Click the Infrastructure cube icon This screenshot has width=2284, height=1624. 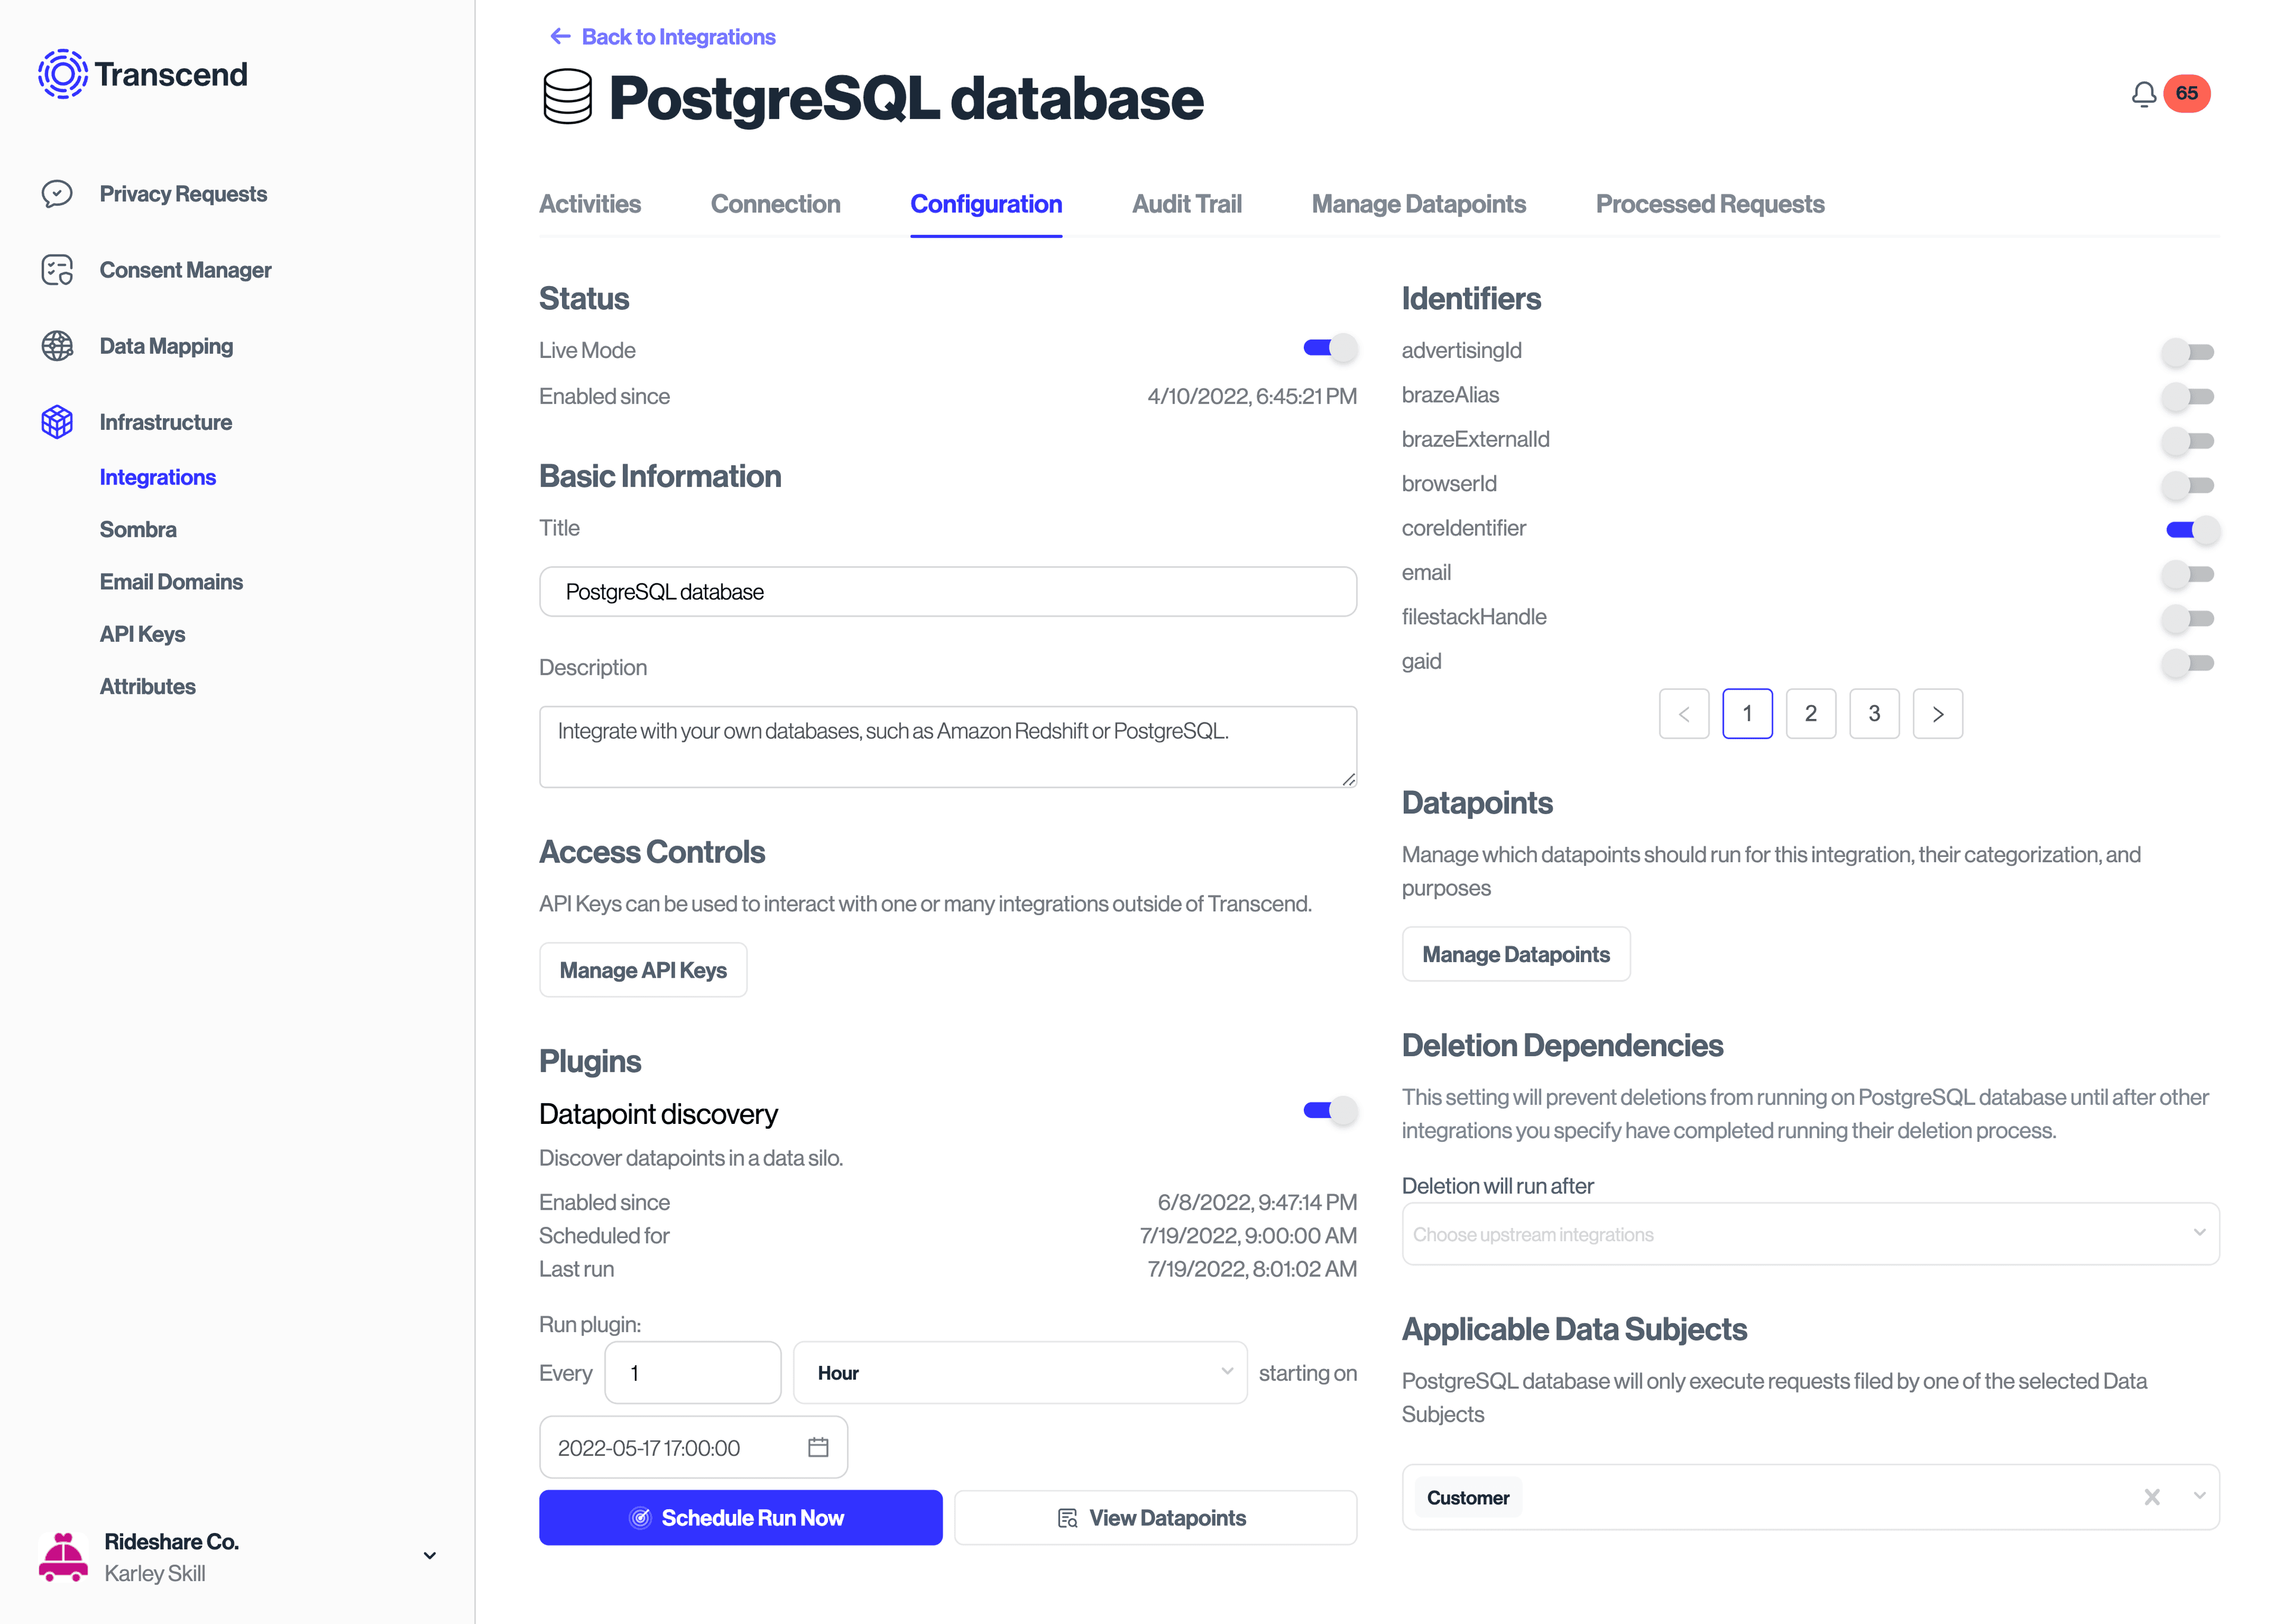[x=57, y=421]
